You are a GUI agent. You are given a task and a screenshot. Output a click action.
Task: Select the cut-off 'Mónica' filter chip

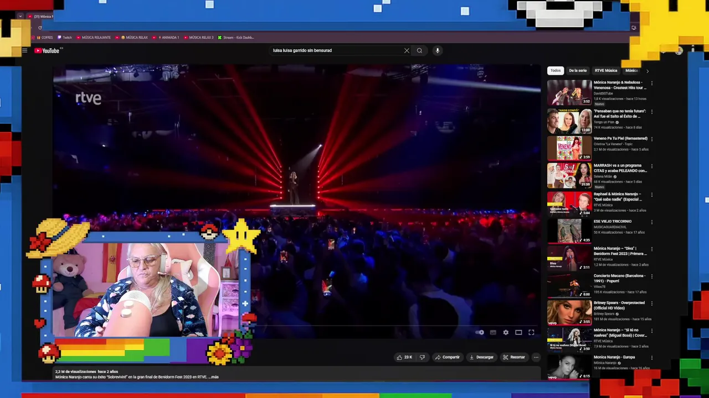coord(631,71)
